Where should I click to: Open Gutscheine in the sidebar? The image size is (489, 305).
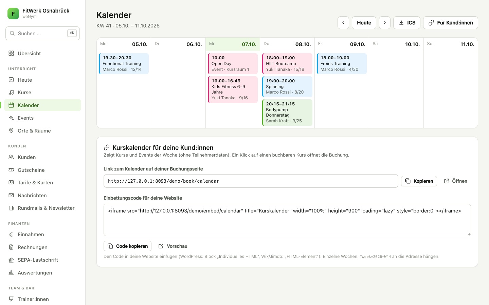pos(42,170)
